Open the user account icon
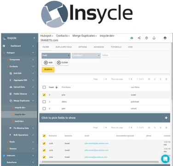This screenshot has height=166, width=173. coord(165,38)
